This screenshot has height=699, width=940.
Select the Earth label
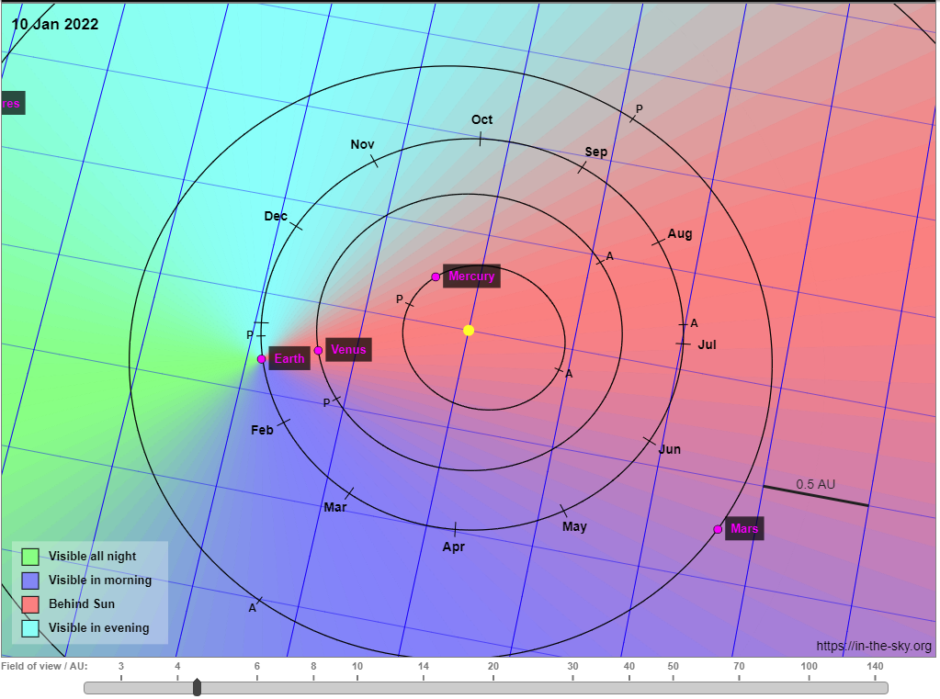tap(289, 358)
